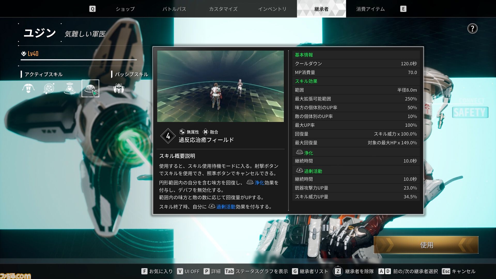The width and height of the screenshot is (496, 279).
Task: Click UI OFF label
Action: (192, 271)
